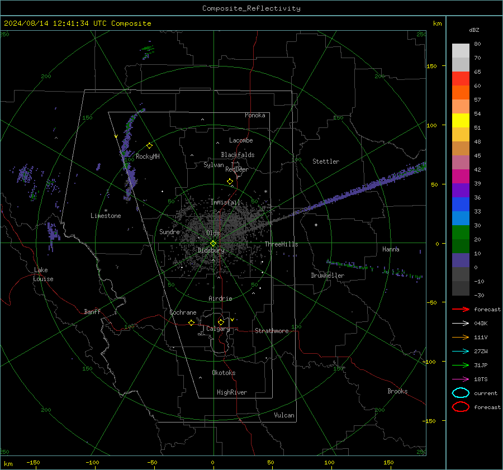Viewport: 503px width, 470px height.
Task: Click the RockyMH label
Action: (148, 156)
